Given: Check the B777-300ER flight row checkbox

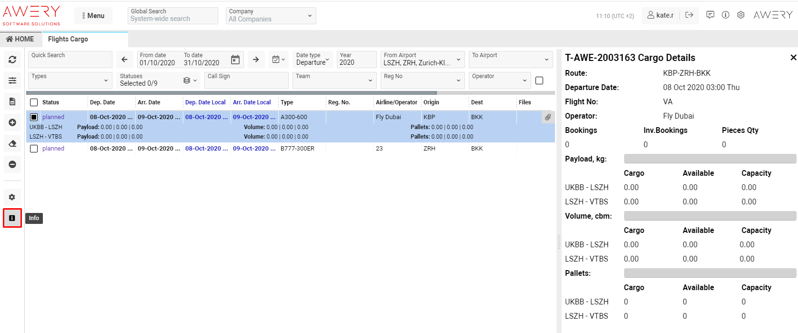Looking at the screenshot, I should 34,149.
